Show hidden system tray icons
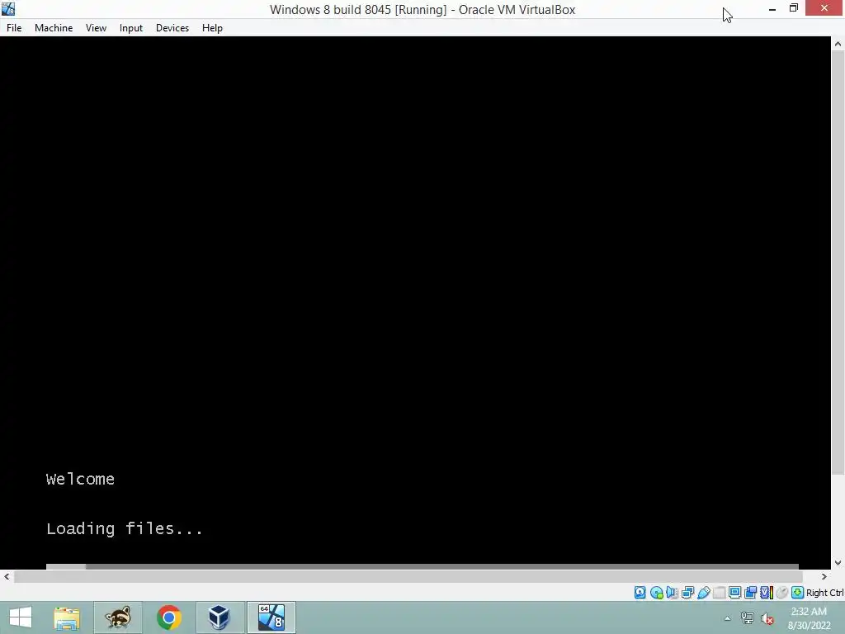This screenshot has height=634, width=845. point(728,618)
